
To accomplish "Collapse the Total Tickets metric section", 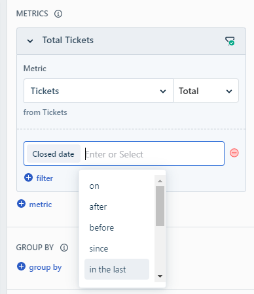I will 30,41.
